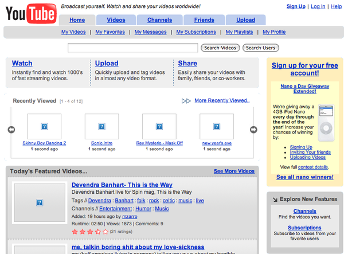Click the Inviting Your friends link
Image resolution: width=344 pixels, height=254 pixels.
[310, 152]
